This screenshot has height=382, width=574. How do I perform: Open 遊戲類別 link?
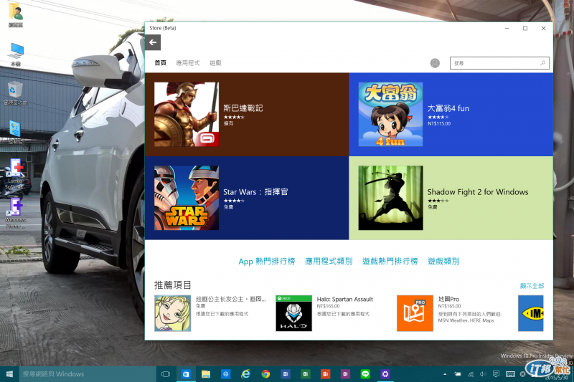click(443, 261)
